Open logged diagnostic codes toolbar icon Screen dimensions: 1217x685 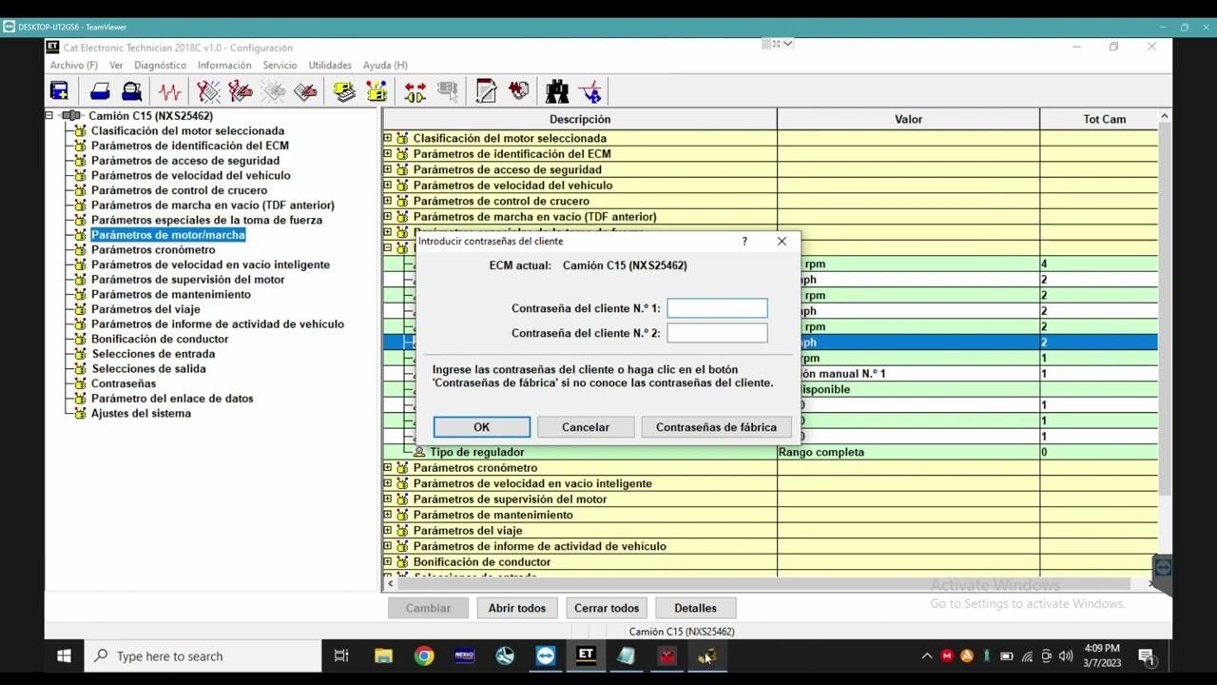pyautogui.click(x=241, y=91)
